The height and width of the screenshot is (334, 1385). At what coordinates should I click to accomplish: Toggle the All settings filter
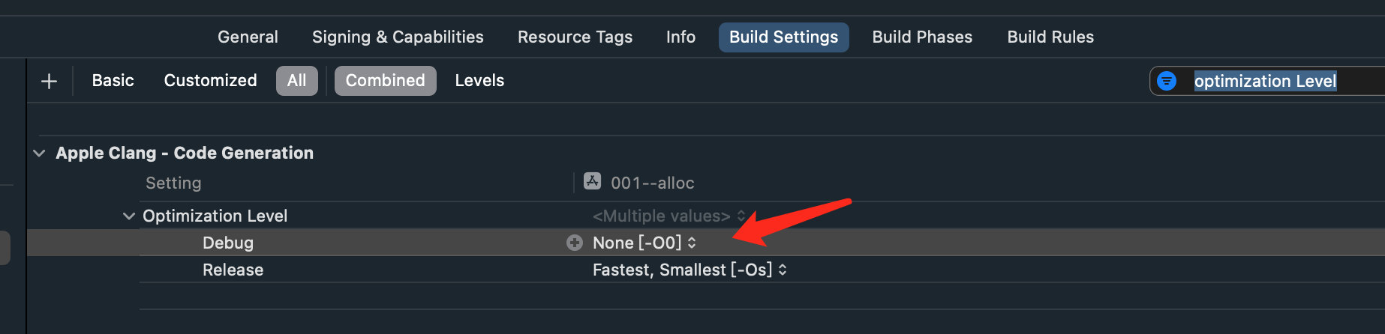pos(297,81)
